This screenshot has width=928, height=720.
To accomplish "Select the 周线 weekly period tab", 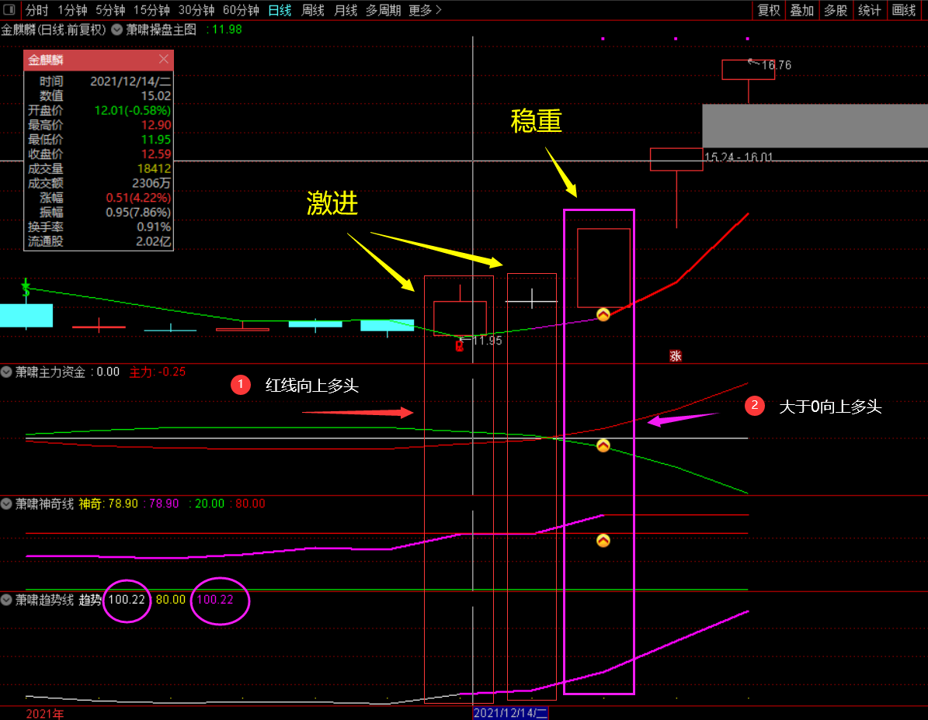I will [x=312, y=10].
